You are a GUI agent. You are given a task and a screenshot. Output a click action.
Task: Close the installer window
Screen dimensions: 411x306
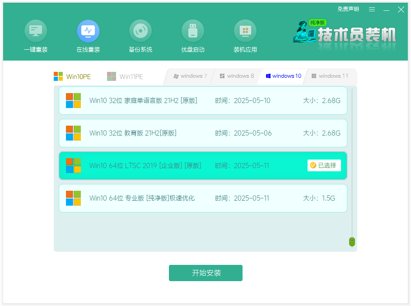click(x=401, y=9)
